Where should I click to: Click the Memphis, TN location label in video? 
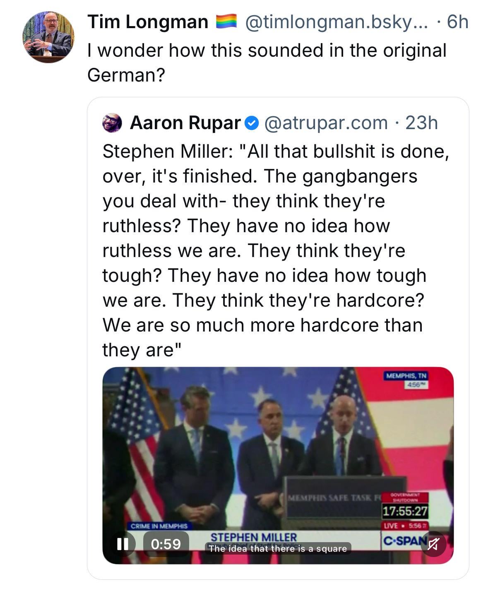pyautogui.click(x=406, y=376)
